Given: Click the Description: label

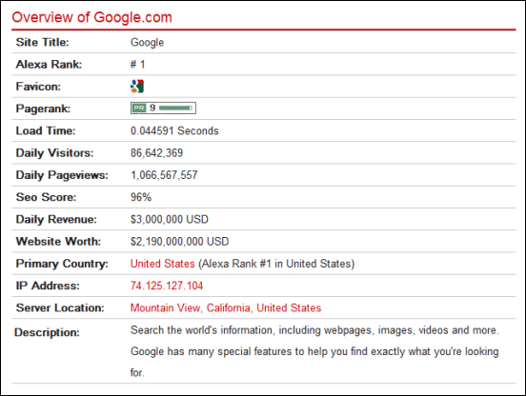Looking at the screenshot, I should [47, 332].
